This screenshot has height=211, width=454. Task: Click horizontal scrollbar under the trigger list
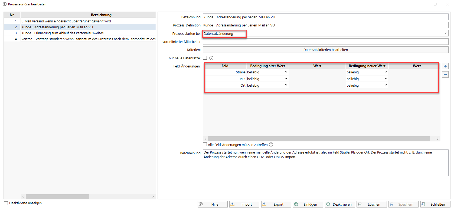pos(57,197)
